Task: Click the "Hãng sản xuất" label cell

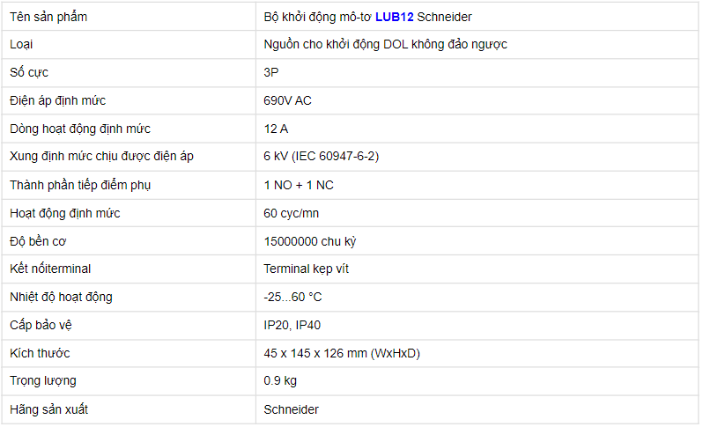Action: pos(49,409)
